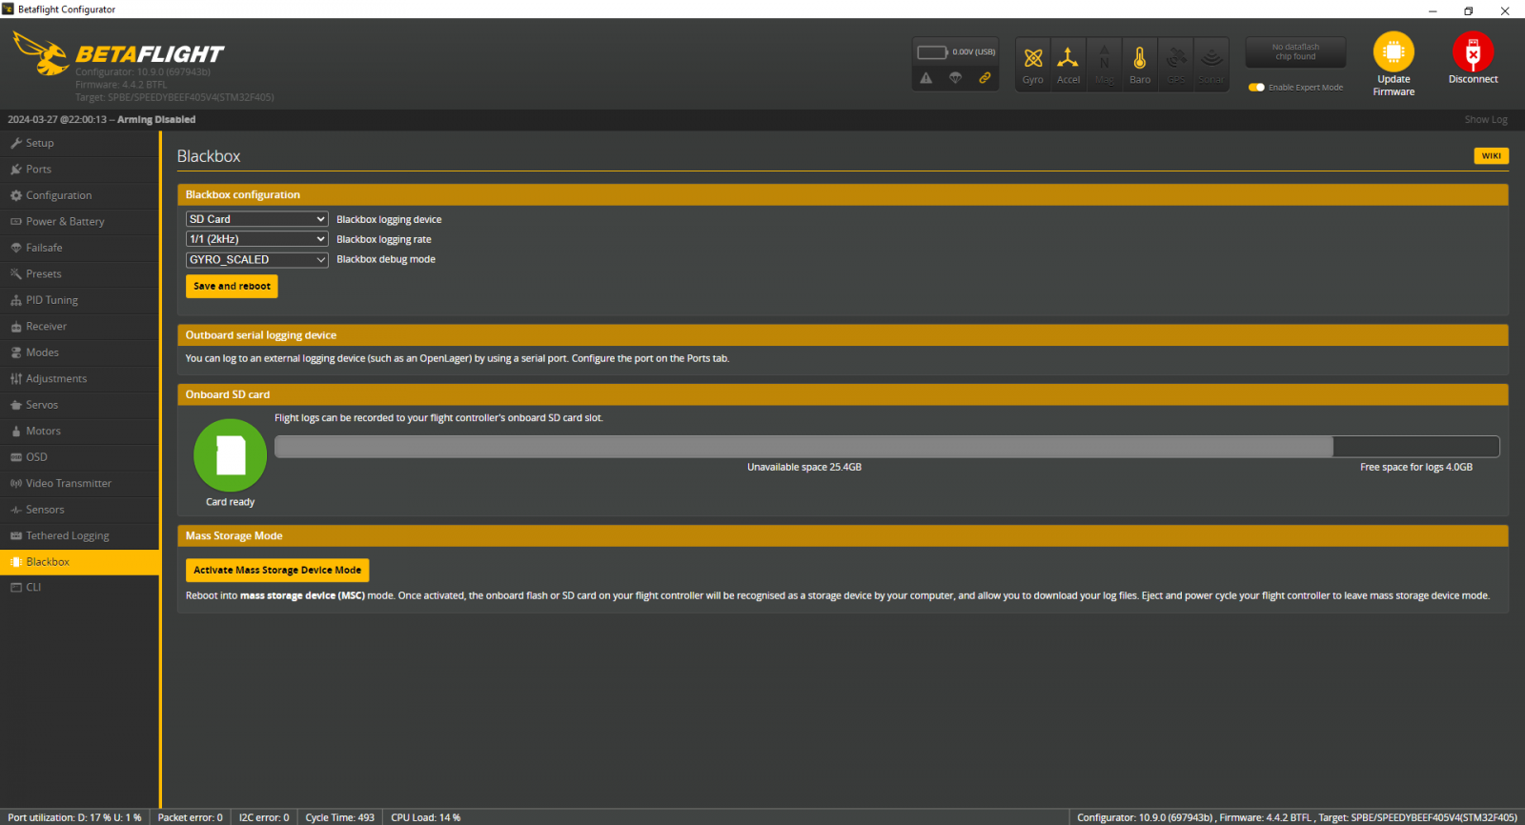Click the Disconnect button icon
This screenshot has height=825, width=1525.
(1473, 51)
